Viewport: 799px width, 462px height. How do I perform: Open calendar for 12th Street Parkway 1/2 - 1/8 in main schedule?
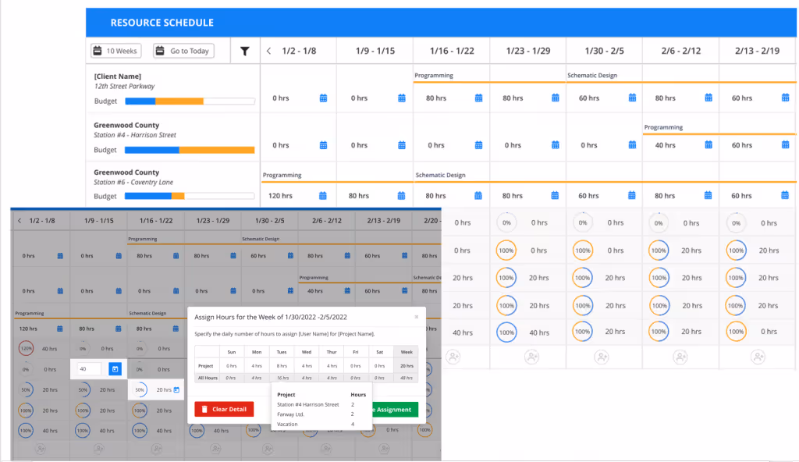coord(323,98)
